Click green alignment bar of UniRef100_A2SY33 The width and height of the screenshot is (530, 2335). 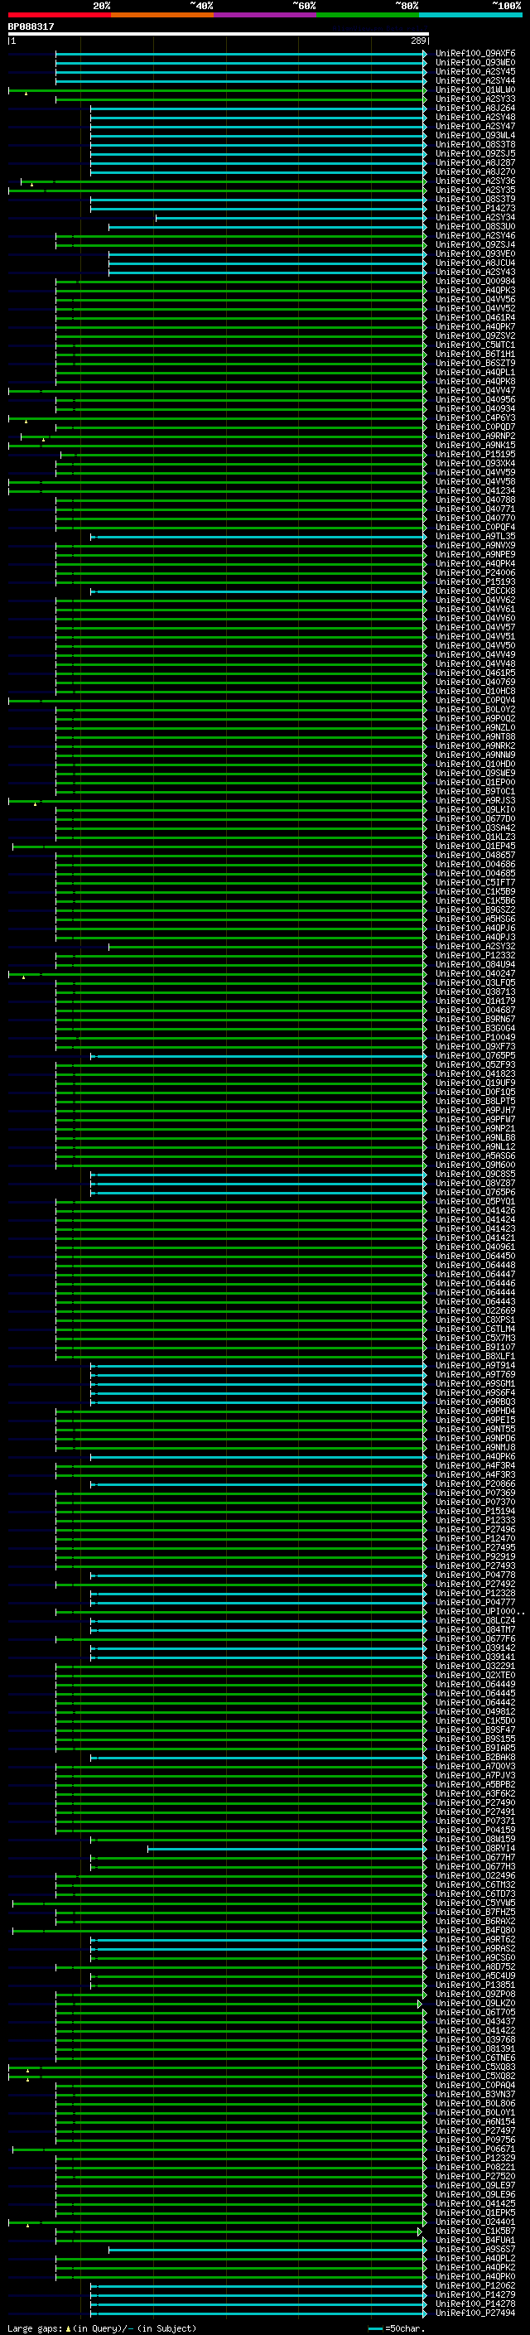[240, 99]
